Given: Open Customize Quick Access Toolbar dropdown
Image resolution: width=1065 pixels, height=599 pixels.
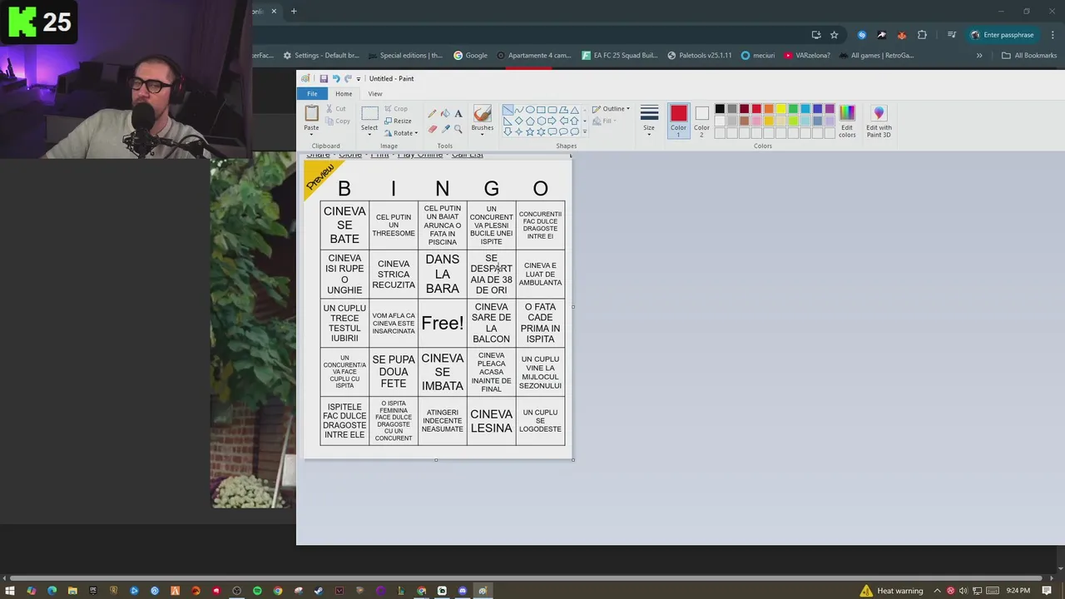Looking at the screenshot, I should (359, 79).
